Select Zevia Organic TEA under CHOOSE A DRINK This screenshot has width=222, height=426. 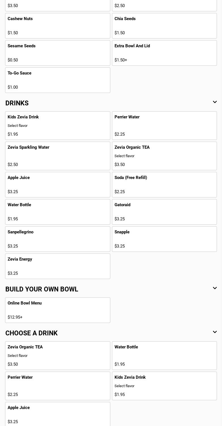tap(57, 355)
